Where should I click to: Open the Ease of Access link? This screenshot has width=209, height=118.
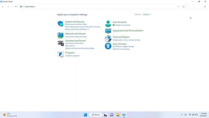pos(120,44)
